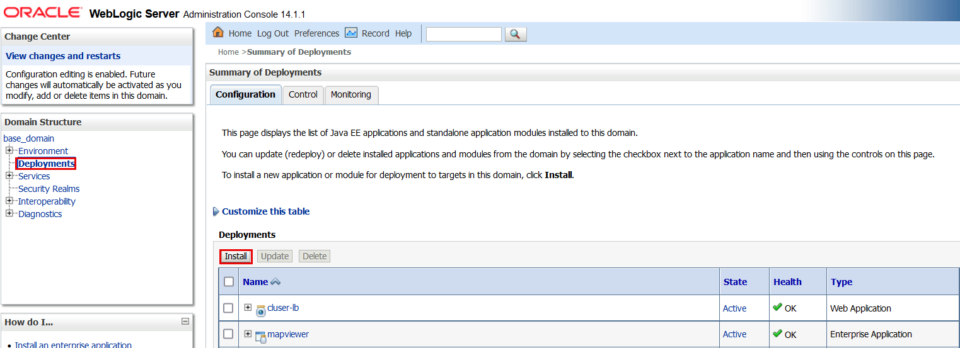Viewport: 960px width, 348px height.
Task: Switch to the Monitoring tab
Action: point(351,94)
